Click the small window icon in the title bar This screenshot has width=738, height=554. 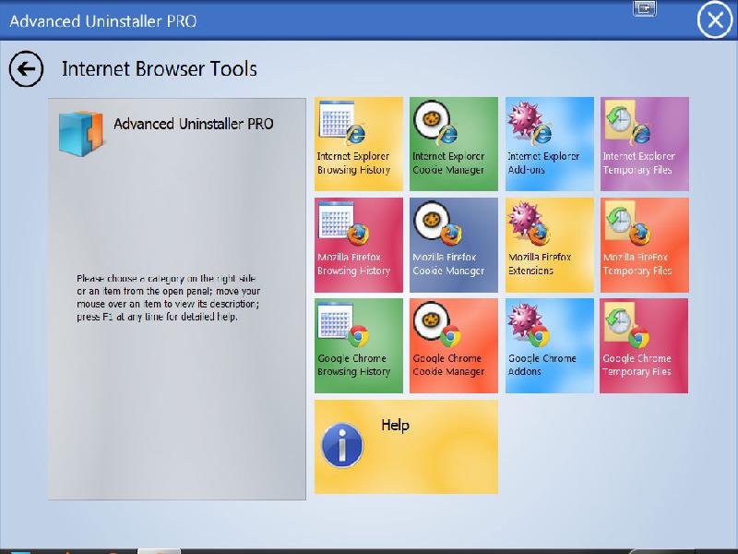coord(645,8)
